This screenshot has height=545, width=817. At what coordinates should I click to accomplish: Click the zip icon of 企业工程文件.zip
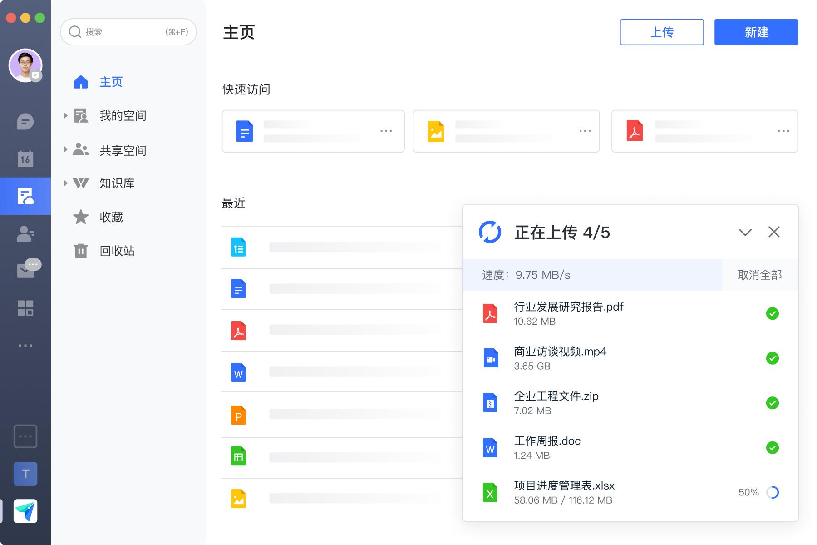coord(490,403)
